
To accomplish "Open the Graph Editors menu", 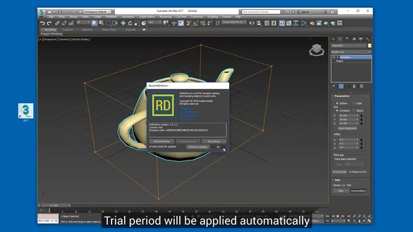I will pyautogui.click(x=147, y=17).
